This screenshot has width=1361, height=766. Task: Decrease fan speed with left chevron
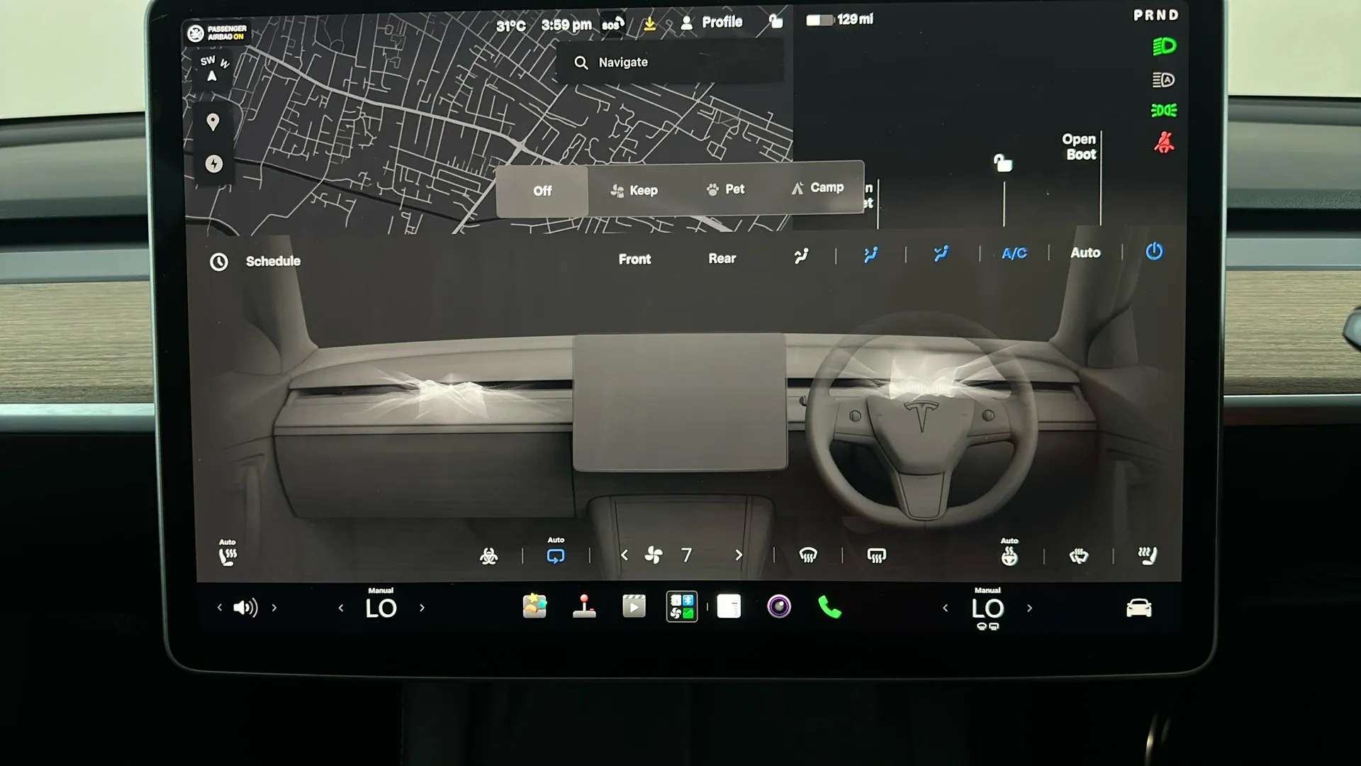(x=625, y=555)
